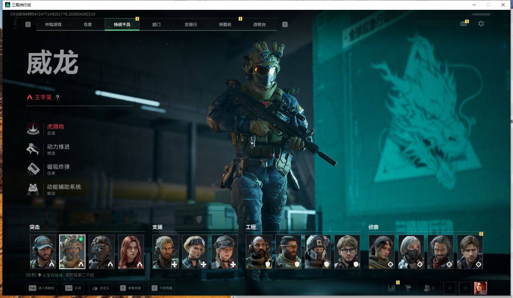The height and width of the screenshot is (298, 513).
Task: Click the 动能辅助系统 passive skill icon
Action: click(x=33, y=189)
